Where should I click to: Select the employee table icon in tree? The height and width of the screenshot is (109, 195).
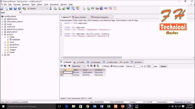point(11,40)
